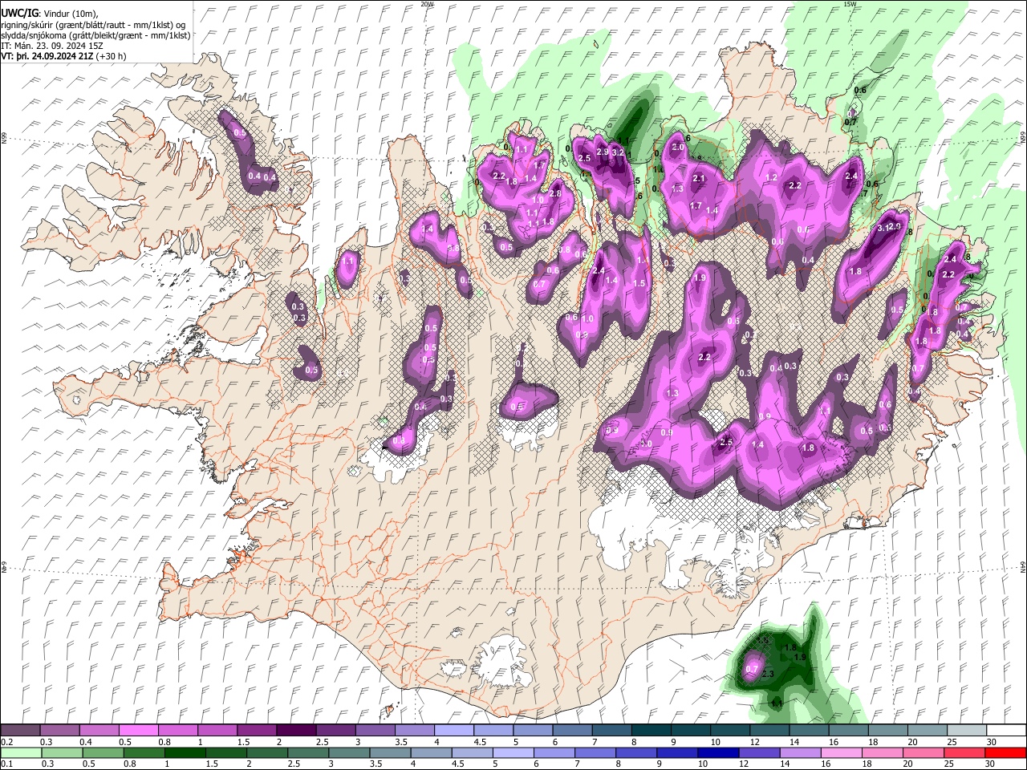
Task: Click the valid time line "VT: þri. 24.09.2024 21Z"
Action: [x=47, y=56]
